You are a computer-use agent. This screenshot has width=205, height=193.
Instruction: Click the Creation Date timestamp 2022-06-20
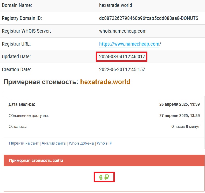[122, 70]
